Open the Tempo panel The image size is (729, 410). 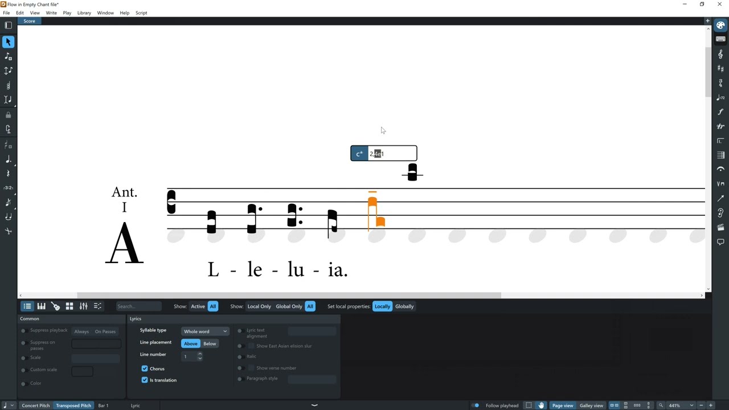720,97
